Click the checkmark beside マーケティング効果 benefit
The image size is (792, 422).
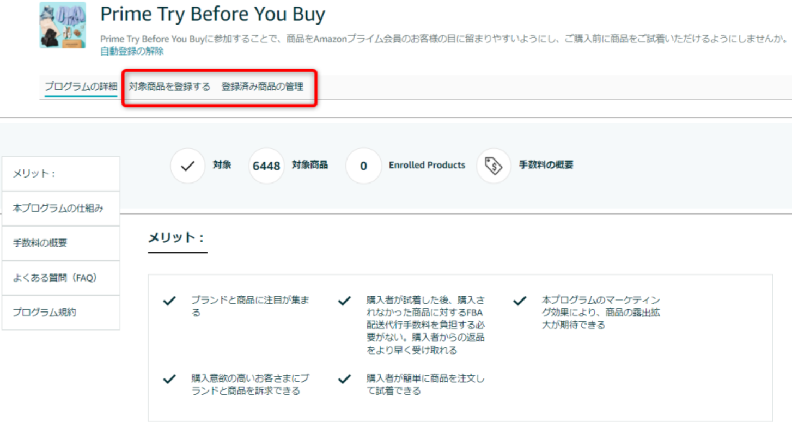click(x=520, y=301)
